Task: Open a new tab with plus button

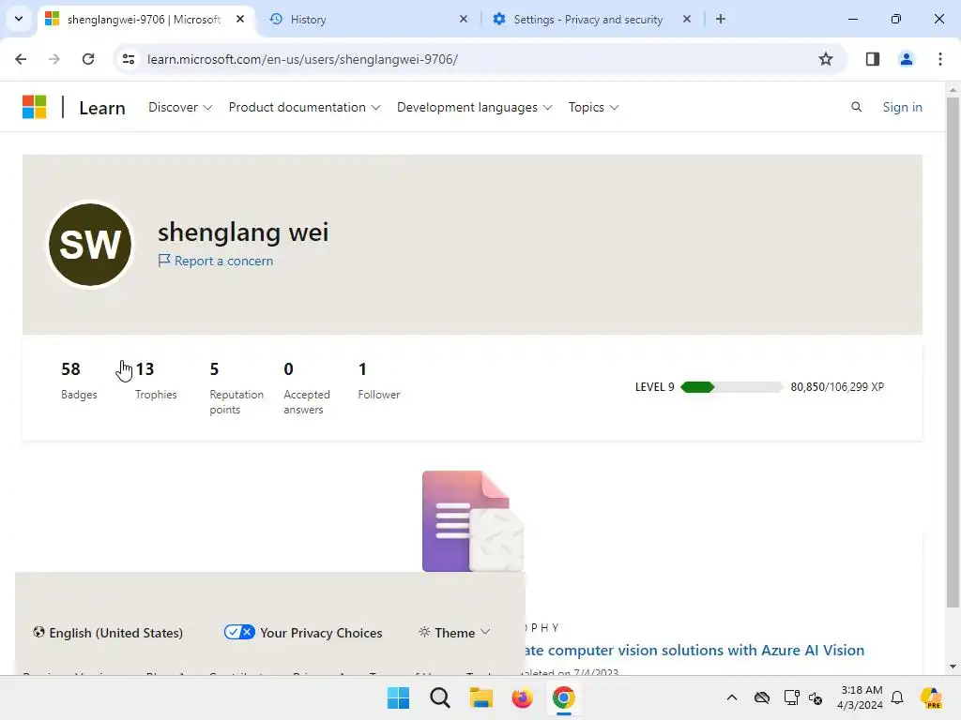Action: point(721,19)
